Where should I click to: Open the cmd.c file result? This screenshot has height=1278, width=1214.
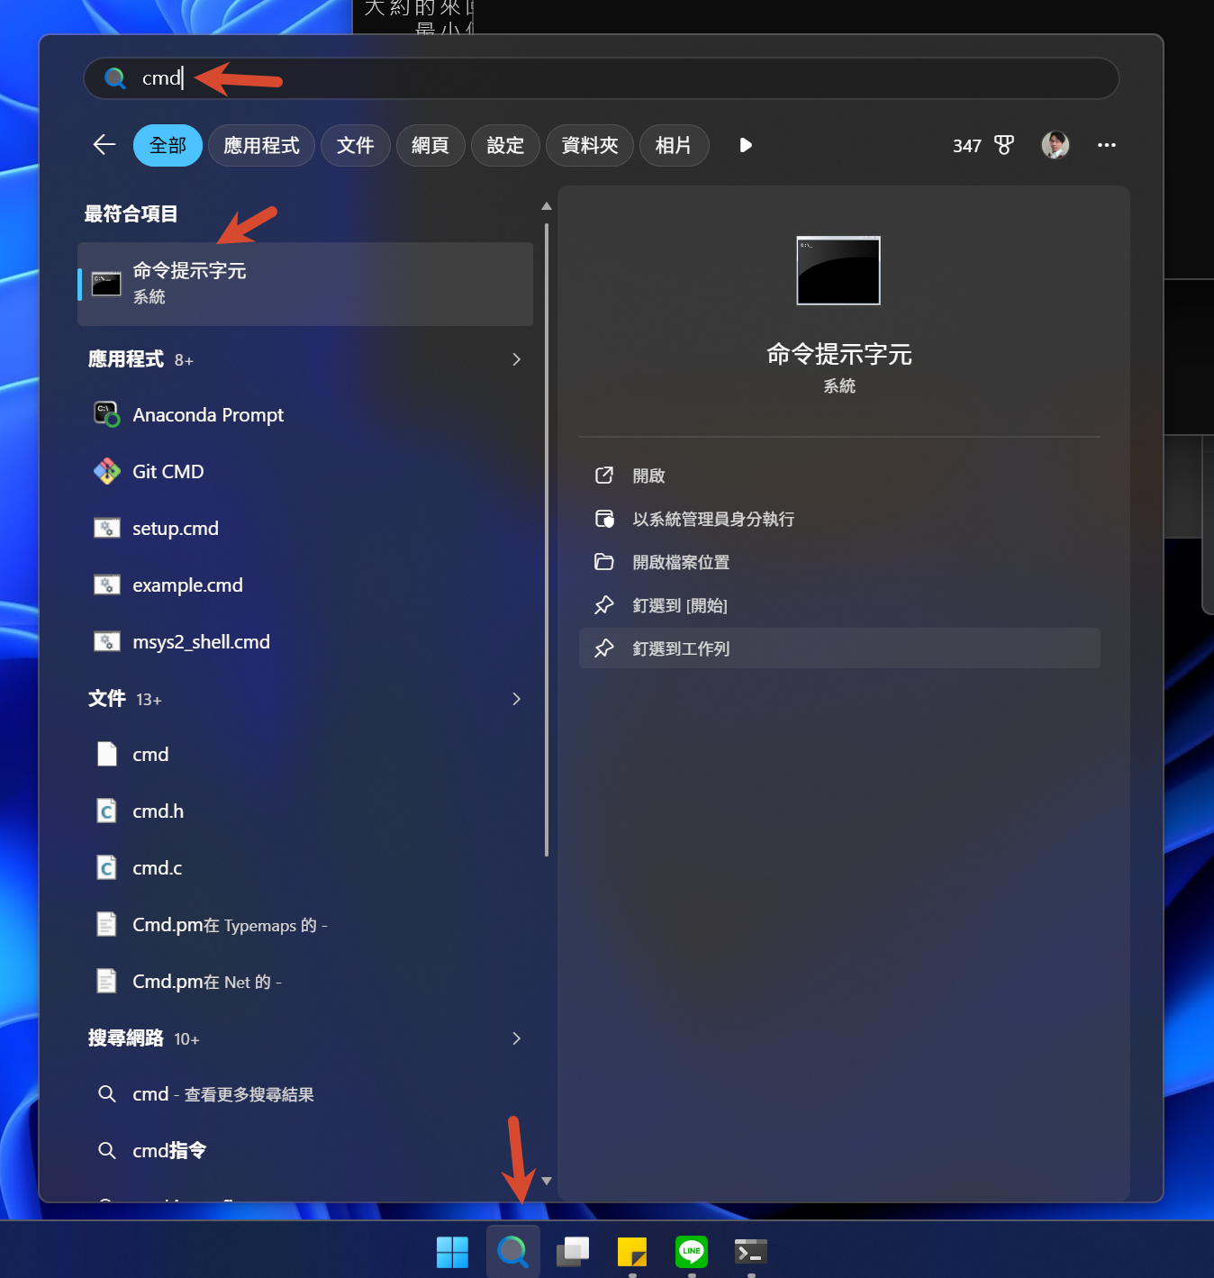(x=305, y=868)
